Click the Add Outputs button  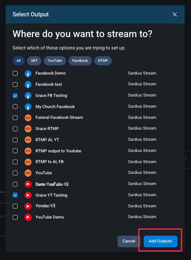160,241
